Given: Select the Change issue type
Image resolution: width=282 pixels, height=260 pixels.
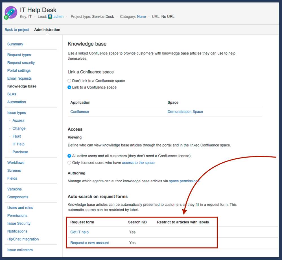Looking at the screenshot, I should pyautogui.click(x=19, y=128).
